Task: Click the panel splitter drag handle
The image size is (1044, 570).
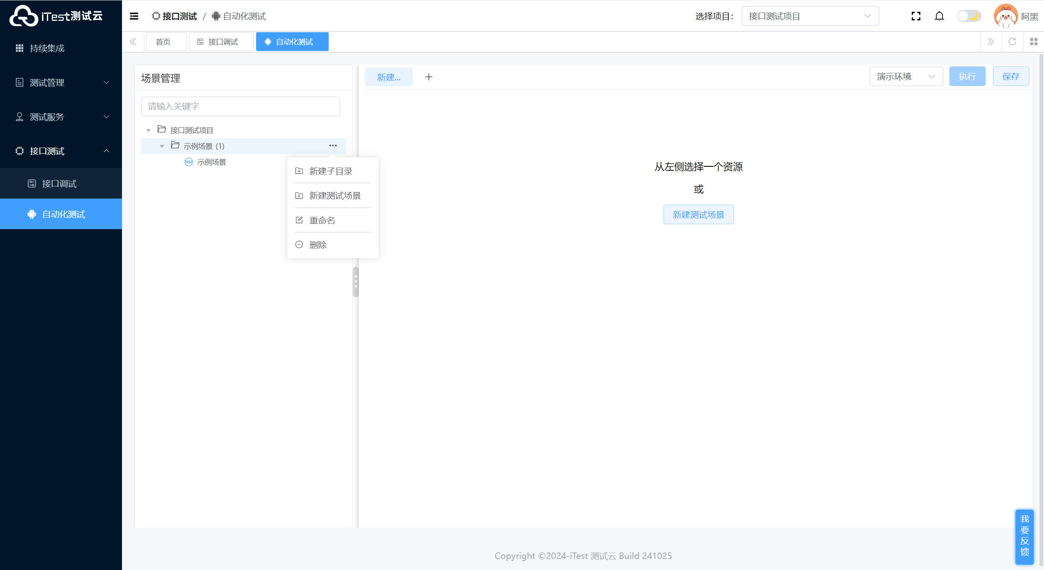Action: [356, 282]
